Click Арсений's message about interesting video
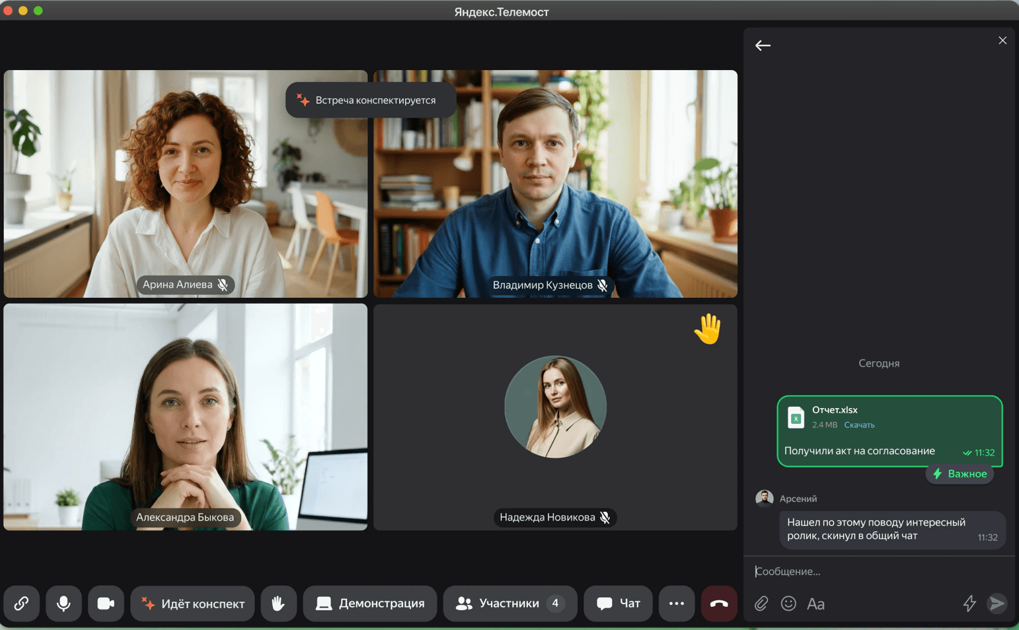 (892, 529)
